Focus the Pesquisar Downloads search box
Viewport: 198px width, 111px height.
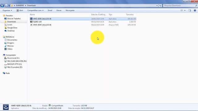click(x=179, y=6)
